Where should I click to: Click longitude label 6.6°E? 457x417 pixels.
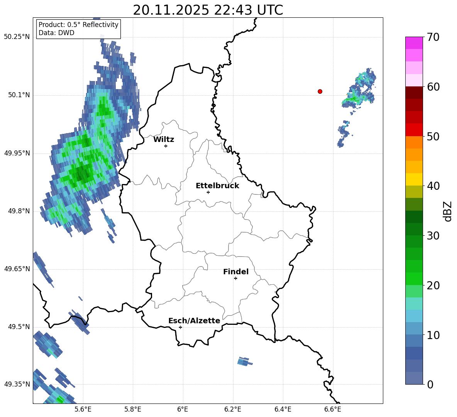333,409
